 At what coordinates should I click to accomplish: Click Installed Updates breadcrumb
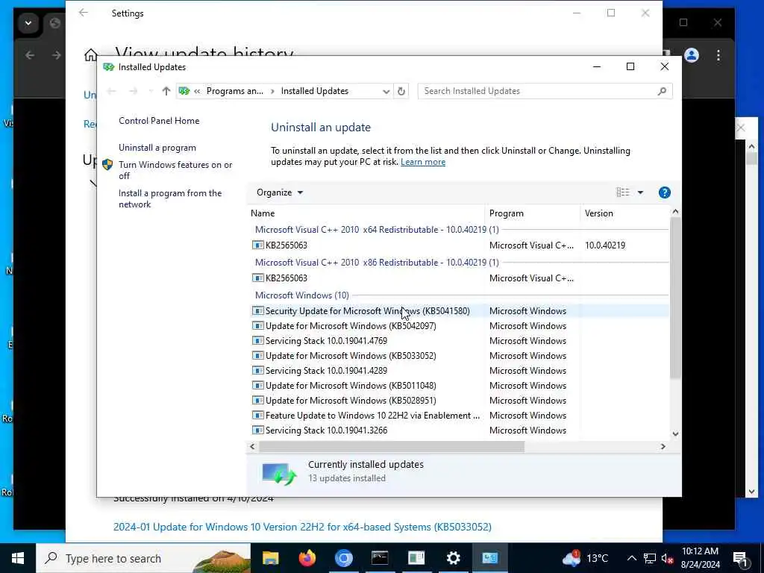point(315,91)
